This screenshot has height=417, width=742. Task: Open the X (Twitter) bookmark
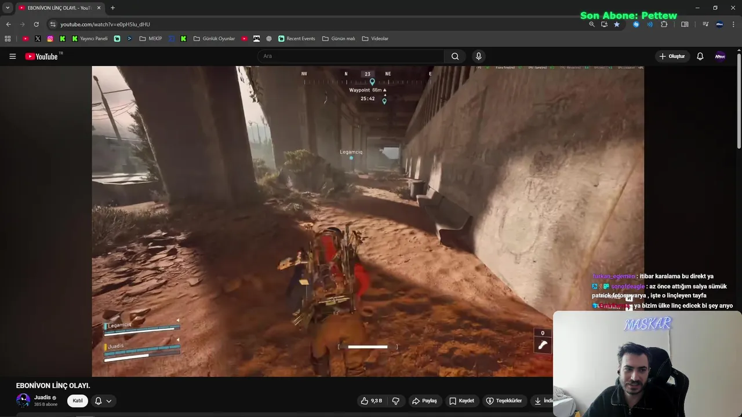point(38,39)
